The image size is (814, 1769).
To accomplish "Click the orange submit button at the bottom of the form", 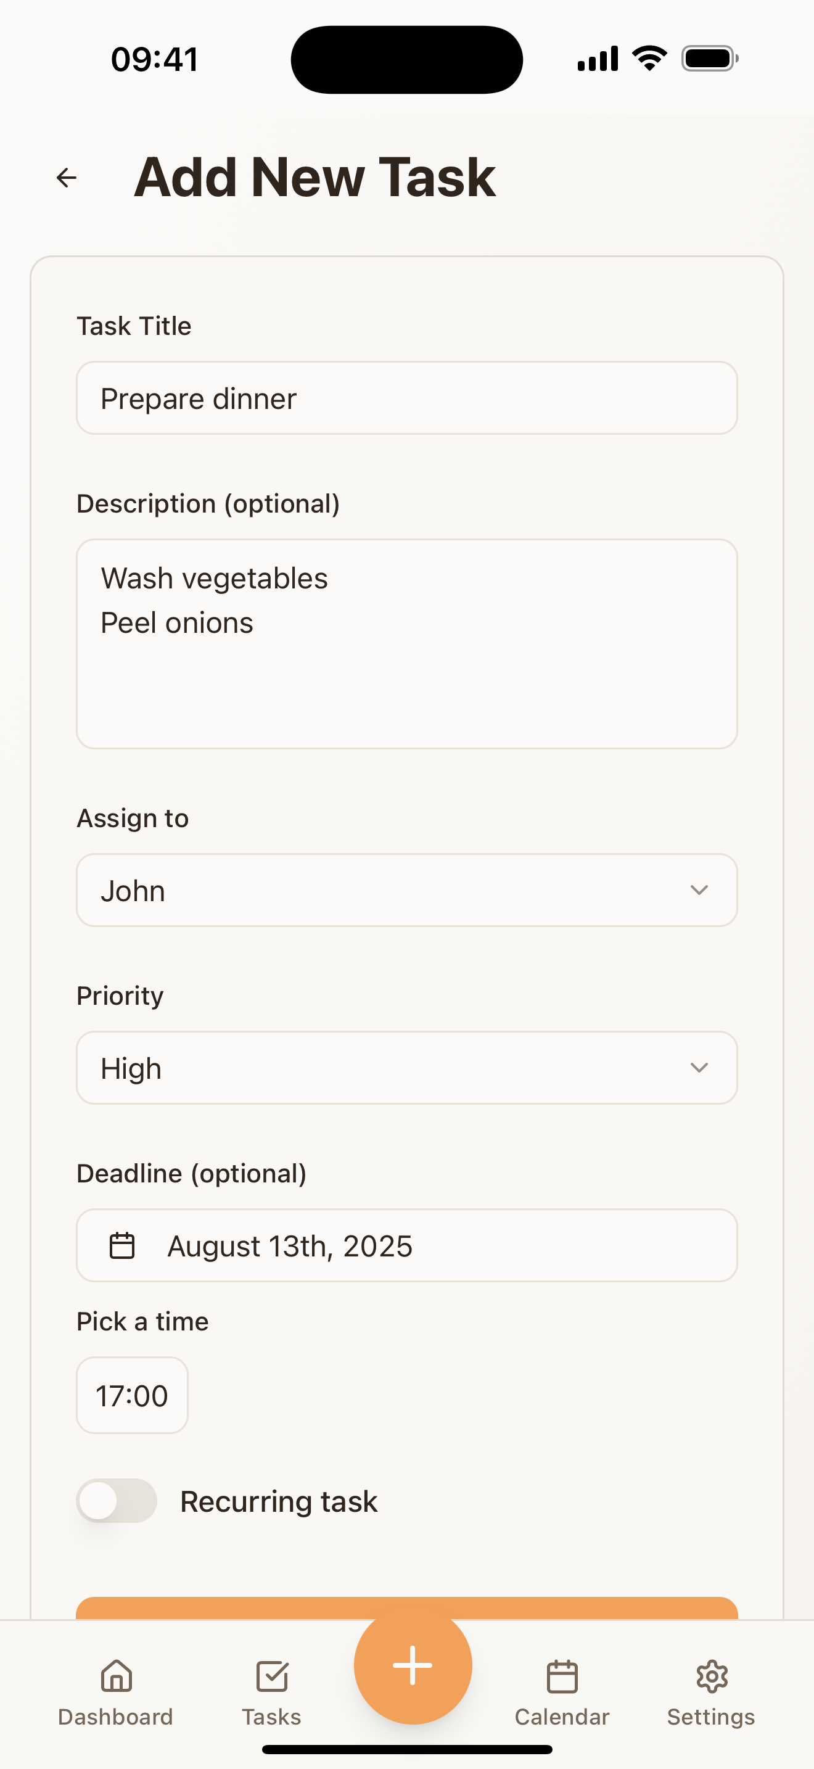I will [x=407, y=1608].
